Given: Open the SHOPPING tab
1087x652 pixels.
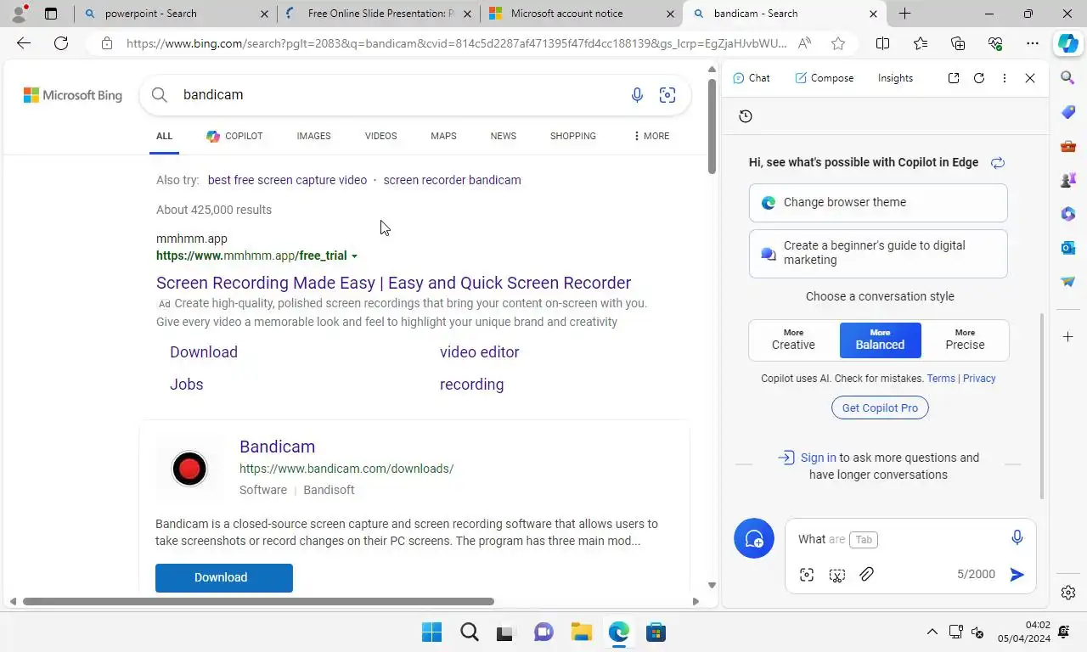Looking at the screenshot, I should pyautogui.click(x=572, y=136).
